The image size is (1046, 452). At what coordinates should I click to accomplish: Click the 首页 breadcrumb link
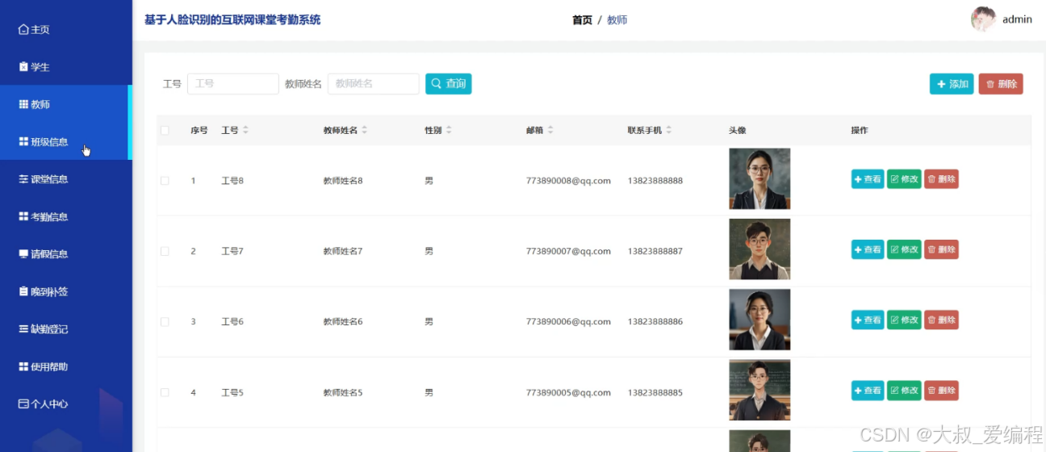tap(582, 20)
